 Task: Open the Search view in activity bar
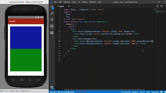pos(52,13)
